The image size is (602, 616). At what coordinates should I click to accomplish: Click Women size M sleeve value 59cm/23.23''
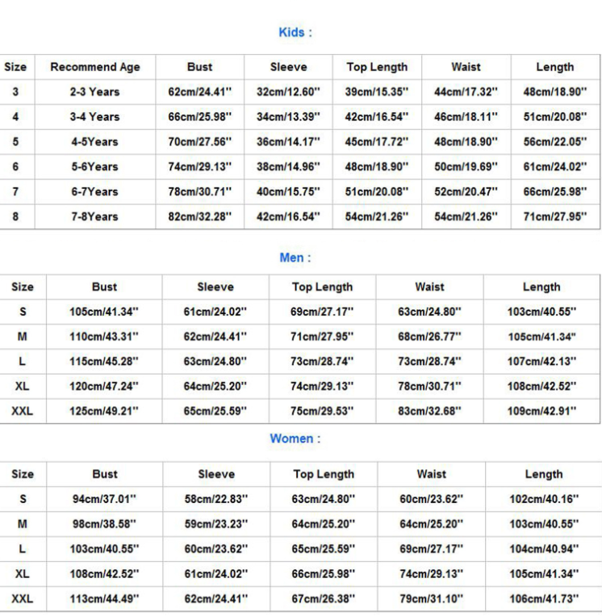coord(216,524)
